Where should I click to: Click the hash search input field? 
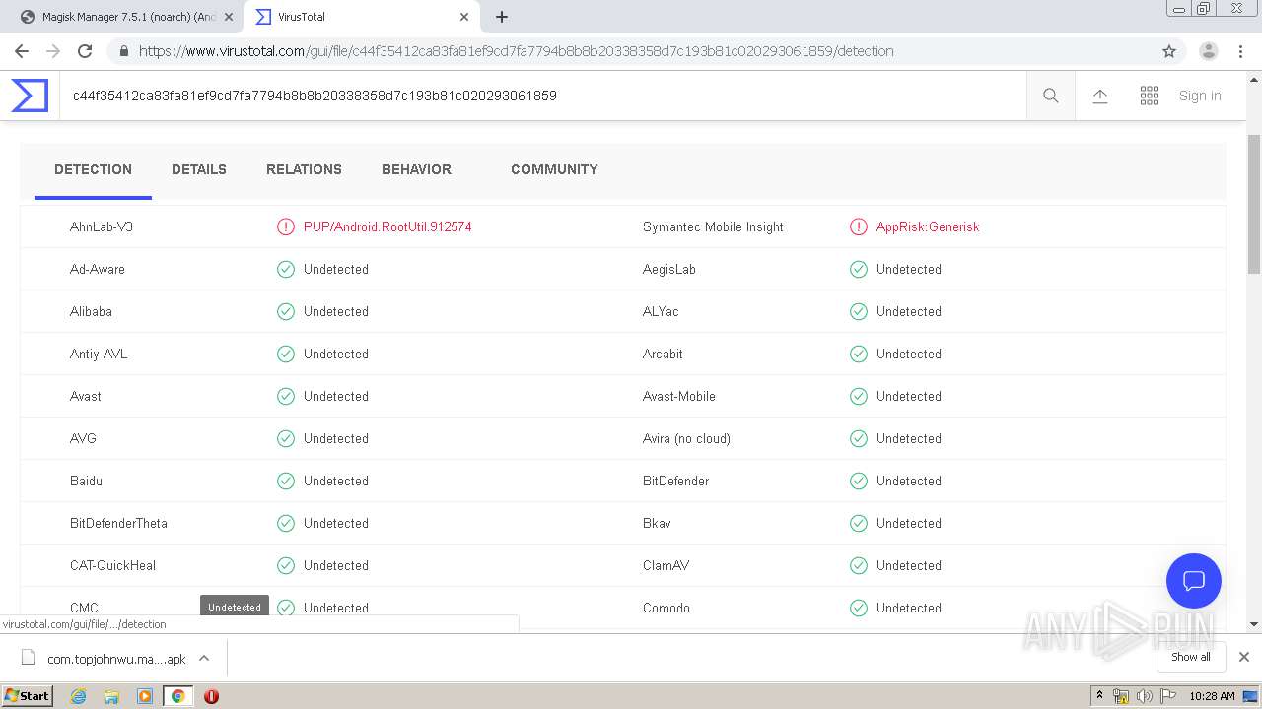(x=542, y=96)
